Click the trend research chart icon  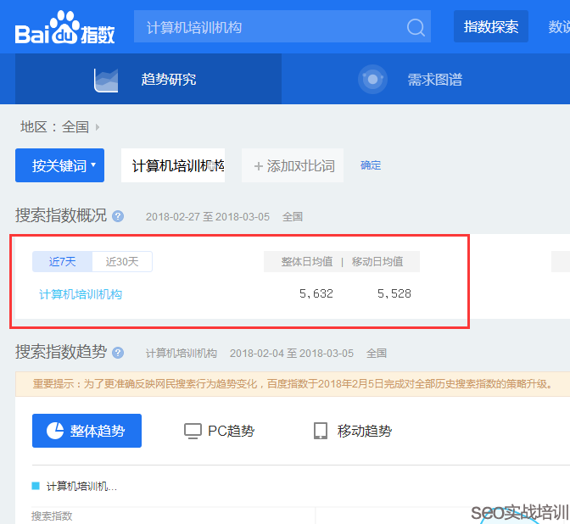point(106,79)
